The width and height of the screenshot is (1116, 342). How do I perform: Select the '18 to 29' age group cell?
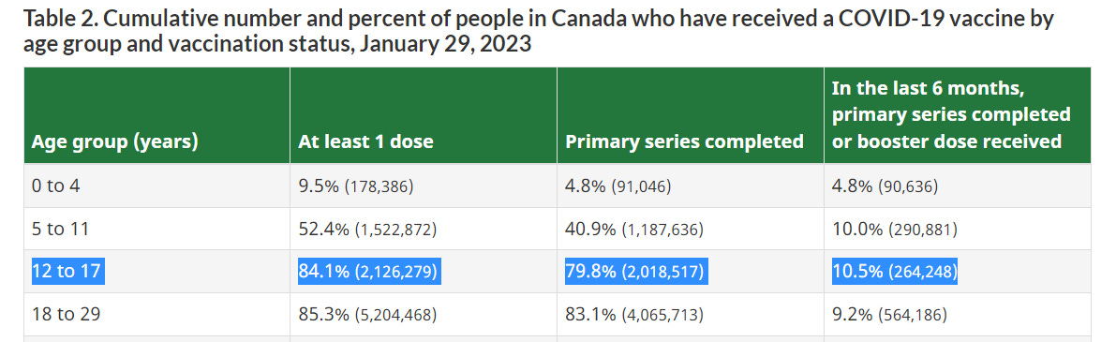coord(156,314)
